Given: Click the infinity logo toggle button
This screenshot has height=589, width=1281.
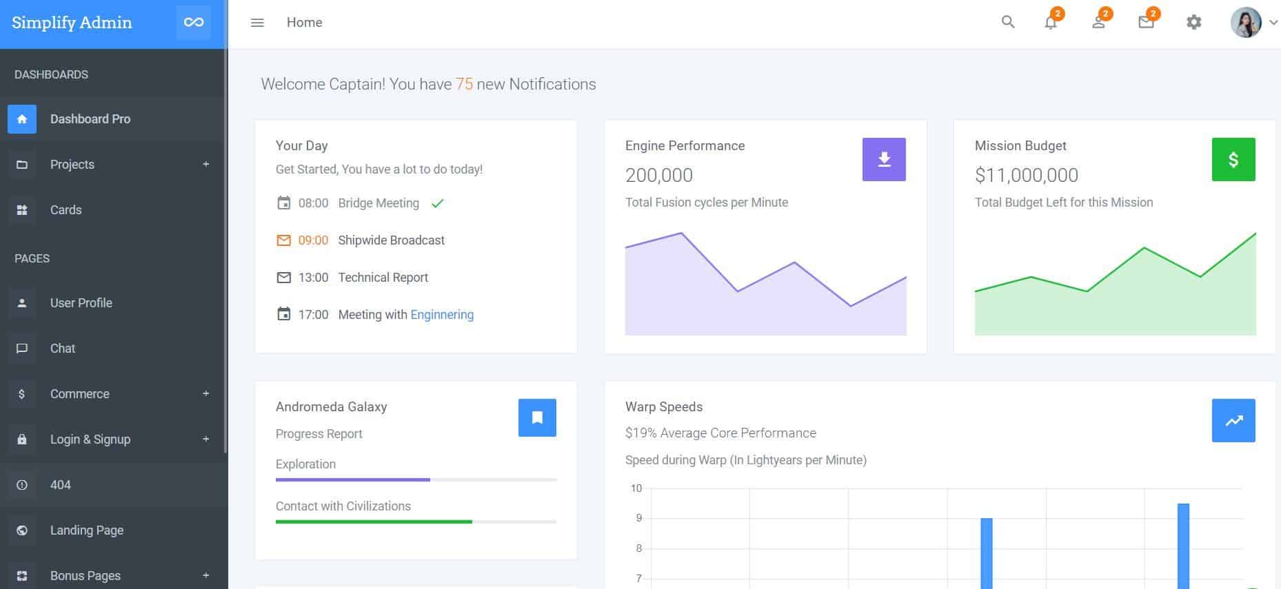Looking at the screenshot, I should 194,23.
